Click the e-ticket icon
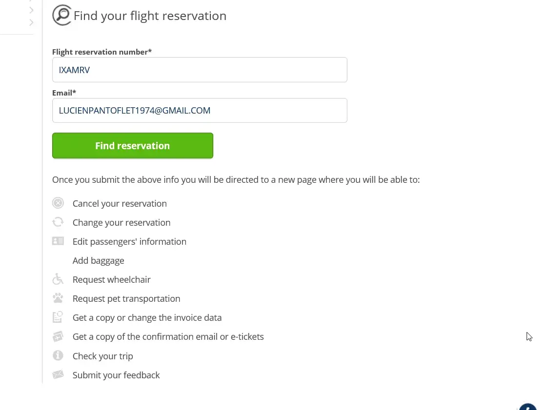The height and width of the screenshot is (410, 550). pyautogui.click(x=58, y=336)
